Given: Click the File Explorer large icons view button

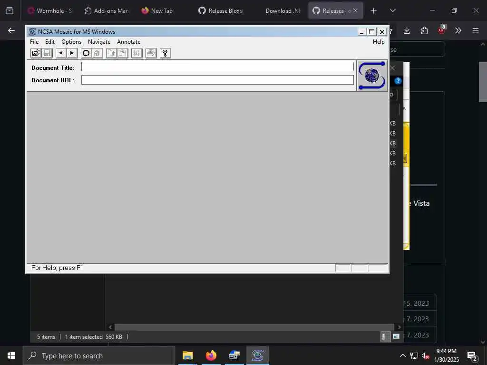Looking at the screenshot, I should [396, 336].
